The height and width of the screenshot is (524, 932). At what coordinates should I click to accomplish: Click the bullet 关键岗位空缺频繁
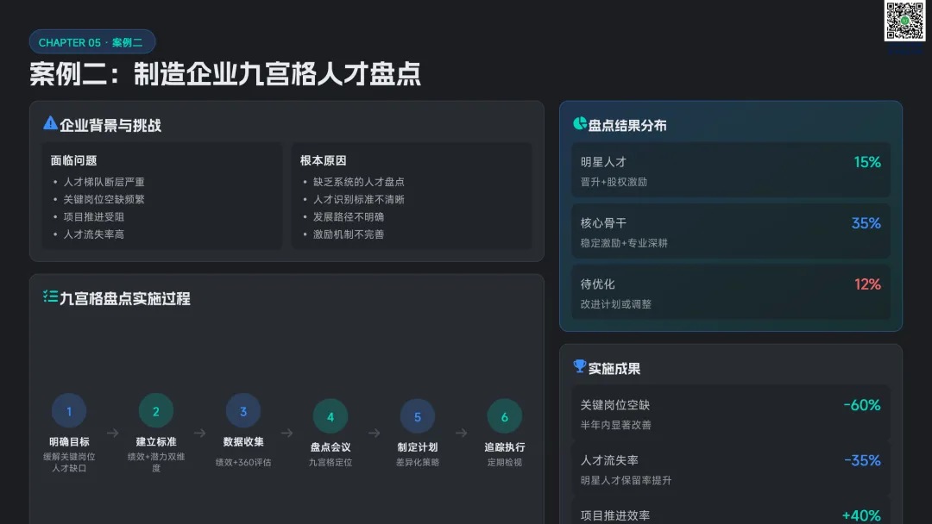click(104, 199)
